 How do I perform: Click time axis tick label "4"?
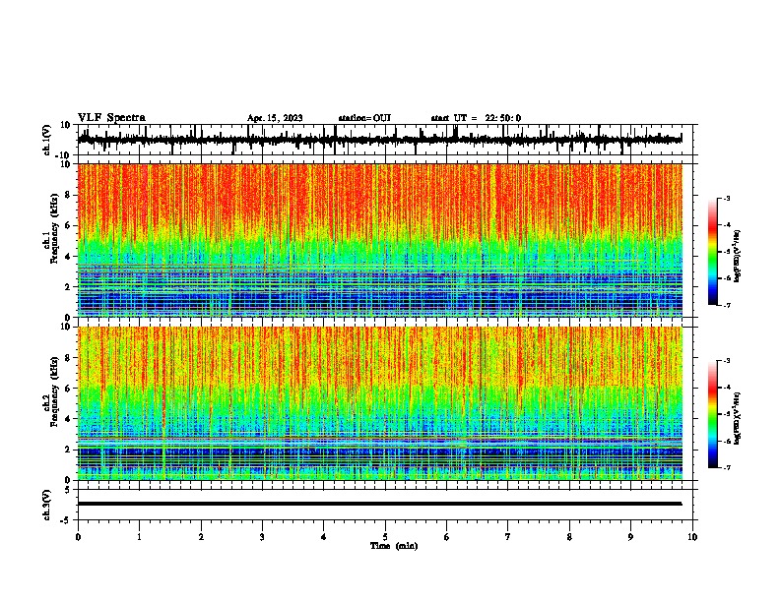coord(324,537)
